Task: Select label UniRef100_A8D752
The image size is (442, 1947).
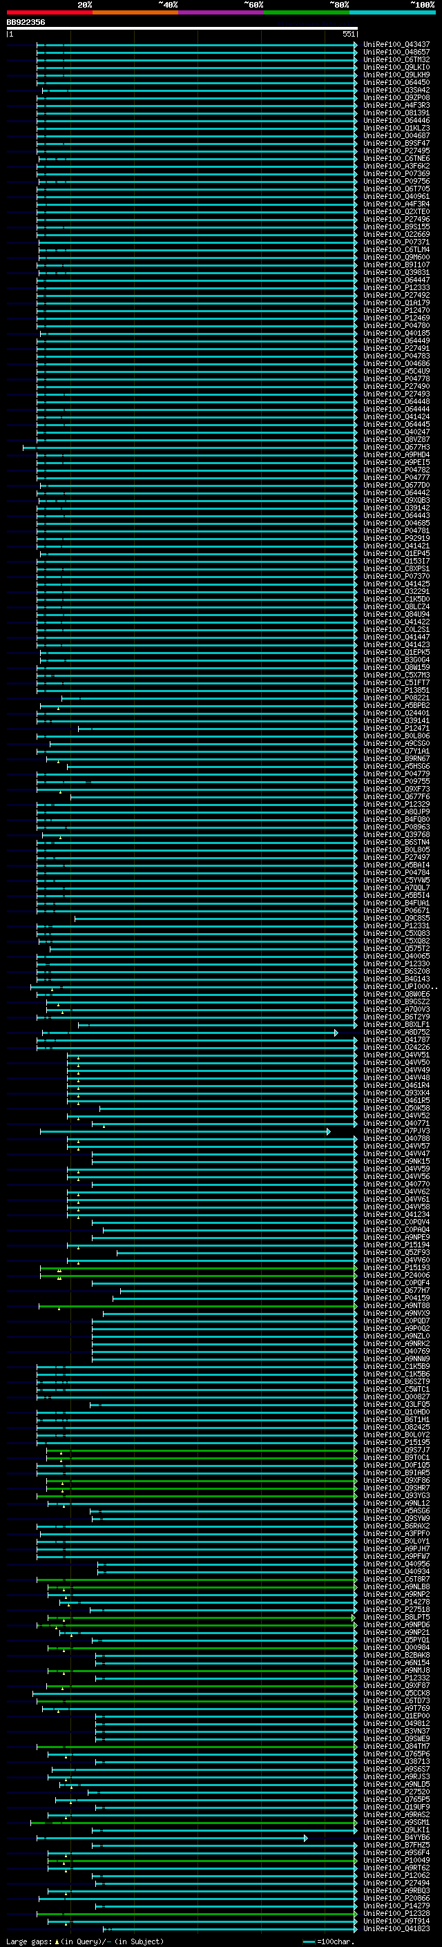Action: tap(396, 1033)
